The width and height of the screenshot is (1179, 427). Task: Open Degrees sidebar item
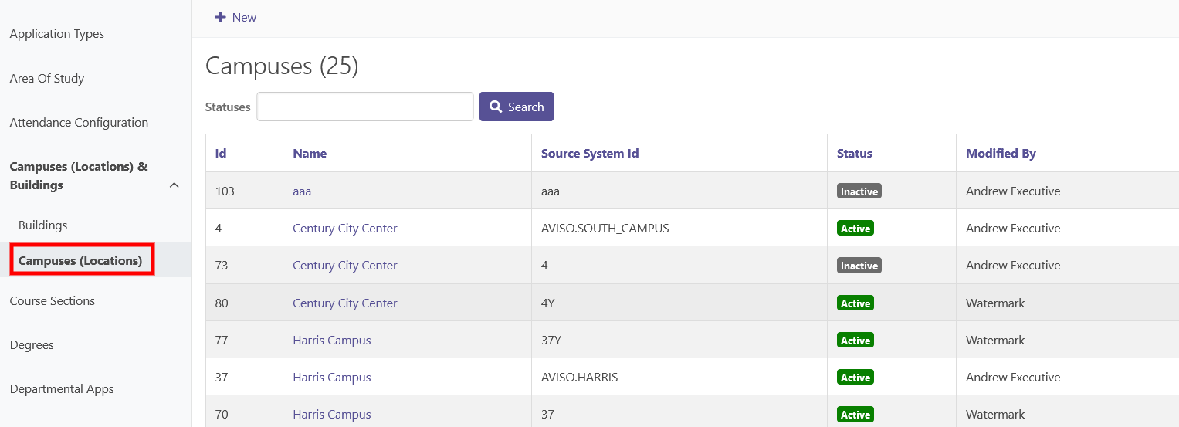32,345
